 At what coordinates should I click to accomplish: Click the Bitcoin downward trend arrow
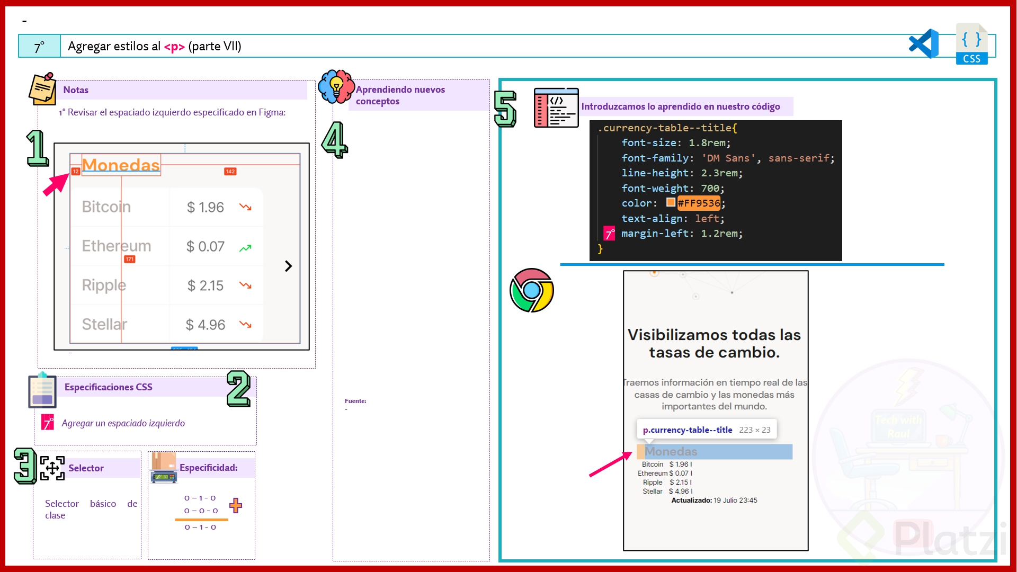point(245,207)
